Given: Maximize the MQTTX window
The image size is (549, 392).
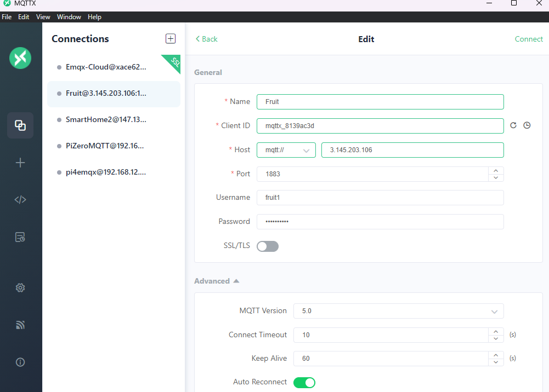Looking at the screenshot, I should (514, 3).
